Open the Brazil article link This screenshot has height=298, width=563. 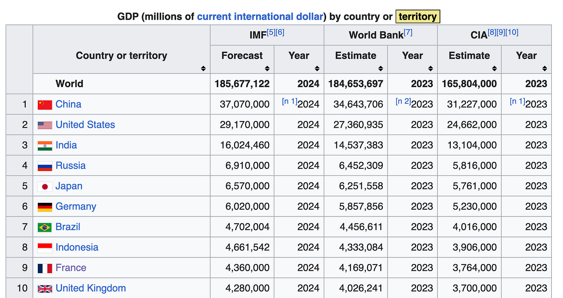(68, 227)
